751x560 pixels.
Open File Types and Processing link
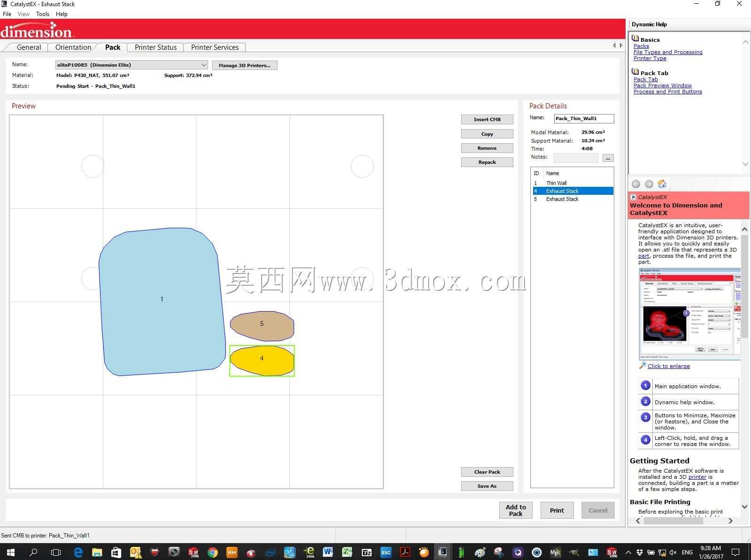[x=668, y=52]
